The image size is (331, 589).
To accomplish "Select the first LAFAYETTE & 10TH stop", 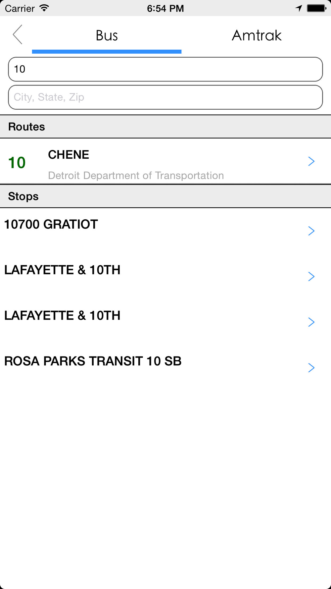I will tap(62, 270).
